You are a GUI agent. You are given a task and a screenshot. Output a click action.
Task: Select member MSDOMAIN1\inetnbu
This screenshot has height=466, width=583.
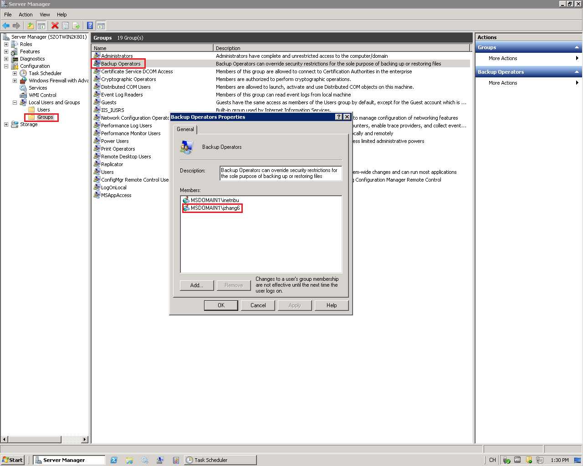(x=215, y=200)
